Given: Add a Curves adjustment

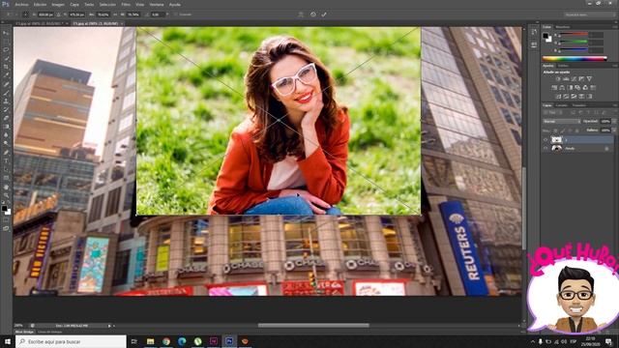Looking at the screenshot, I should [574, 79].
